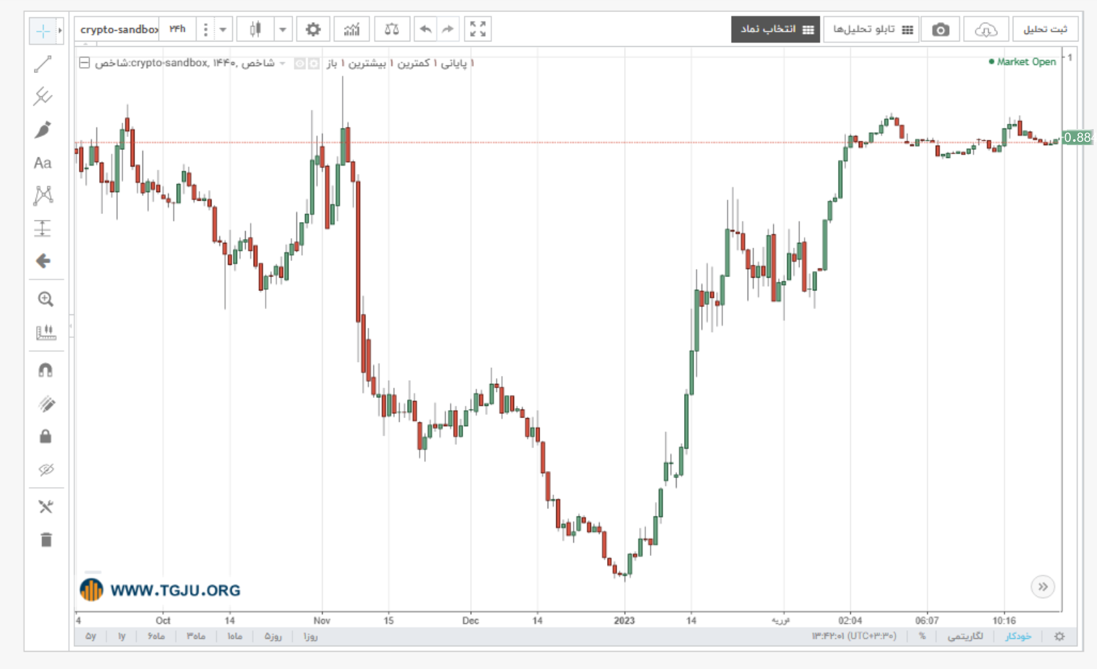Screen dimensions: 1097x669
Task: Undo last action with left arrow
Action: point(425,29)
